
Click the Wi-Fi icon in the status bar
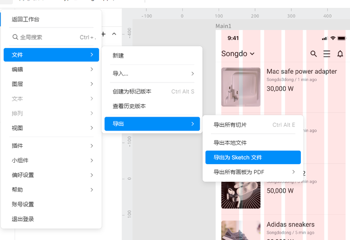click(333, 38)
